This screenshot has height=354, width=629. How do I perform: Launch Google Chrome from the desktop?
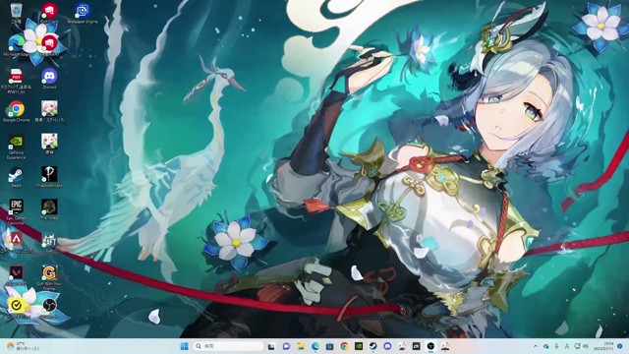click(x=16, y=111)
